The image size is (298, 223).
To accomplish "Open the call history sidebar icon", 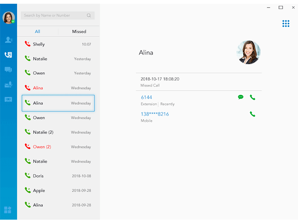I will (8, 55).
